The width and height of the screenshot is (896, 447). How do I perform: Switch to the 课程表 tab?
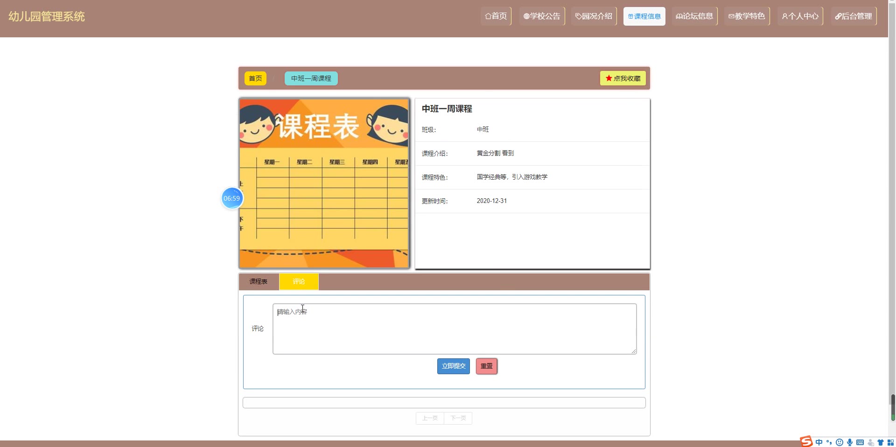tap(259, 282)
